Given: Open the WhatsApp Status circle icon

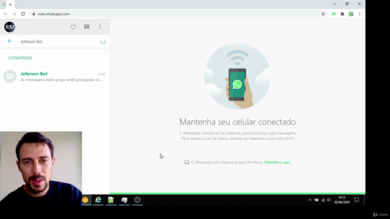Looking at the screenshot, I should tap(73, 27).
